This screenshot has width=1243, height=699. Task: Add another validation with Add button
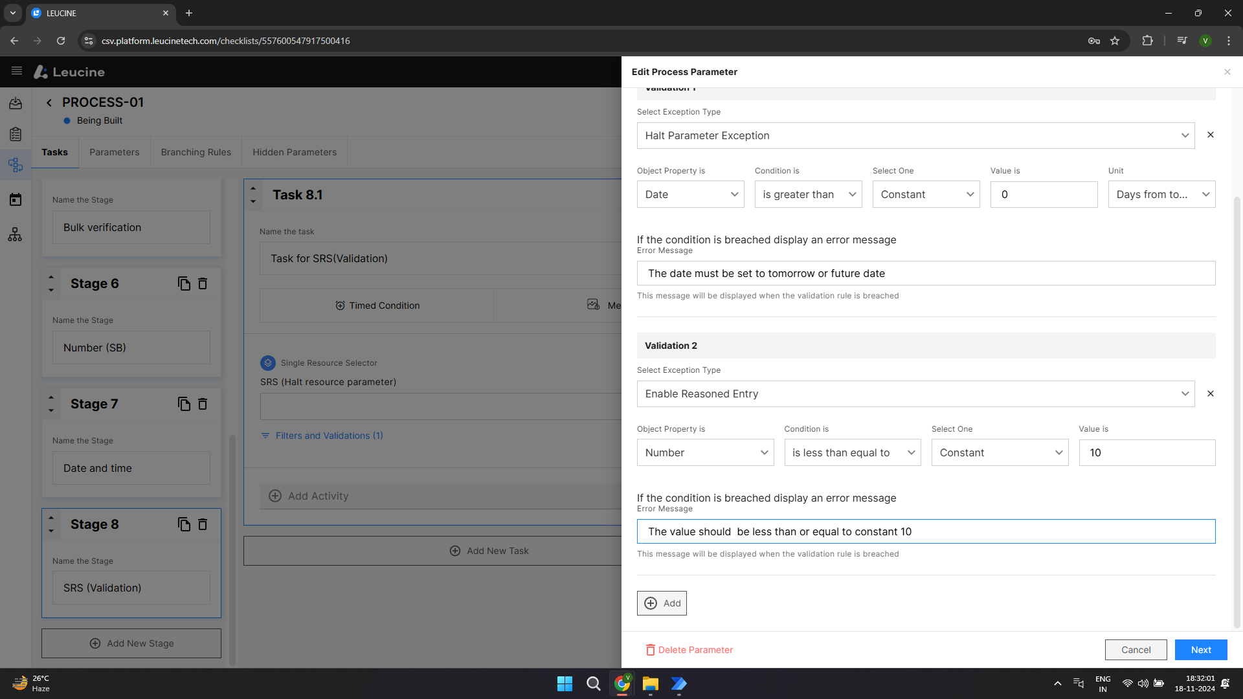662,603
